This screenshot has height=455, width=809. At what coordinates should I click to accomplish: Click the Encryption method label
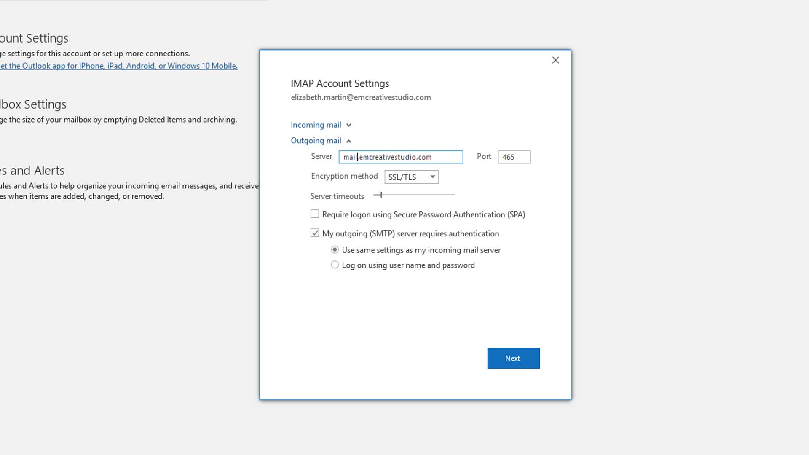coord(344,176)
